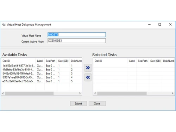The height and width of the screenshot is (132, 176).
Task: Maximize the Virtual Host Diskgroup Management window
Action: coord(160,24)
